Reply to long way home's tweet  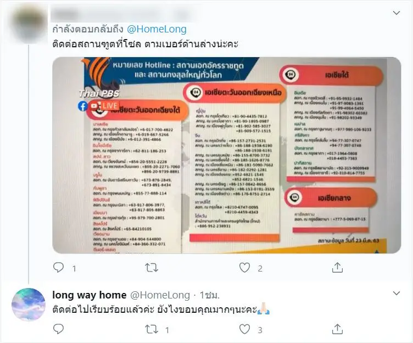pos(58,329)
